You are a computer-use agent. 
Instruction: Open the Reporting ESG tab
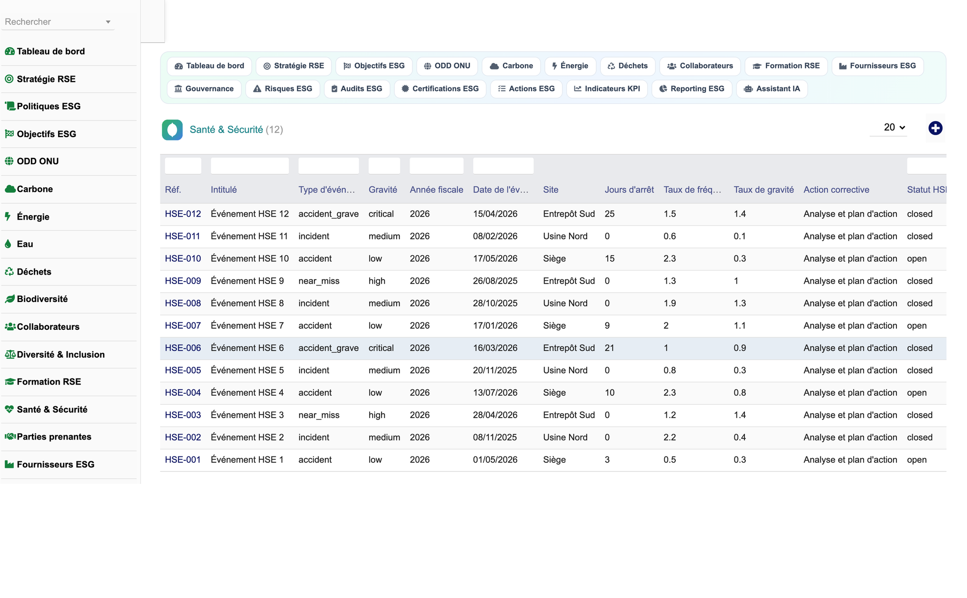pos(691,89)
